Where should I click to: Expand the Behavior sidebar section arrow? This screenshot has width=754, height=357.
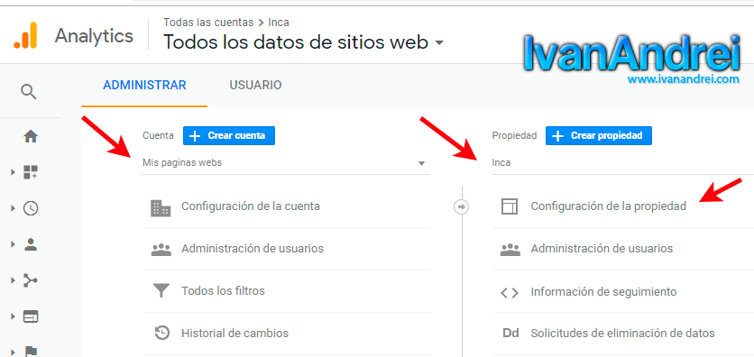pos(14,316)
